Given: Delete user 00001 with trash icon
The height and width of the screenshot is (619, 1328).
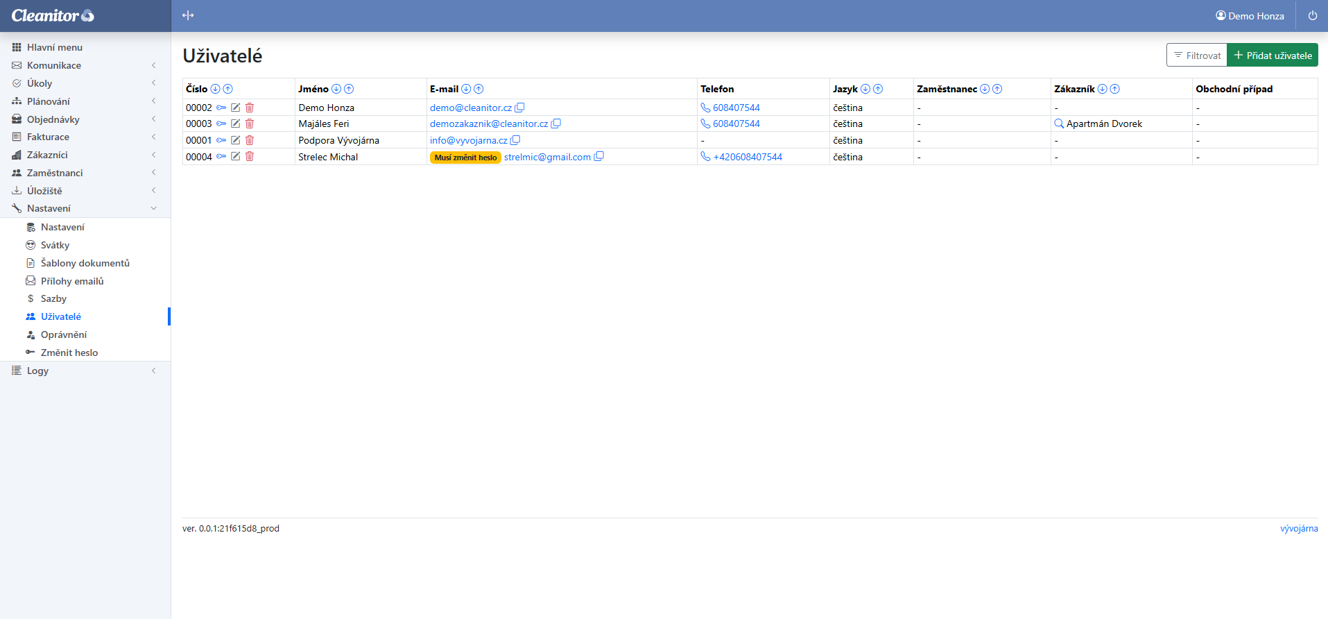Looking at the screenshot, I should [x=250, y=140].
